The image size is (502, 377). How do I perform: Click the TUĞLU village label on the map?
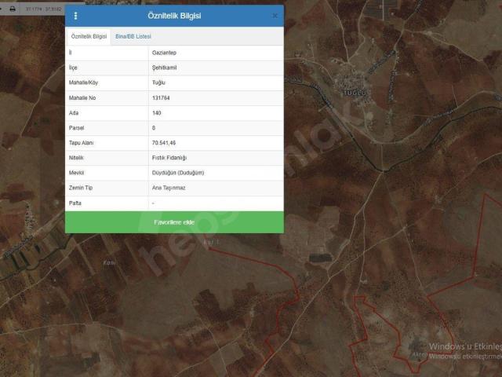point(355,93)
